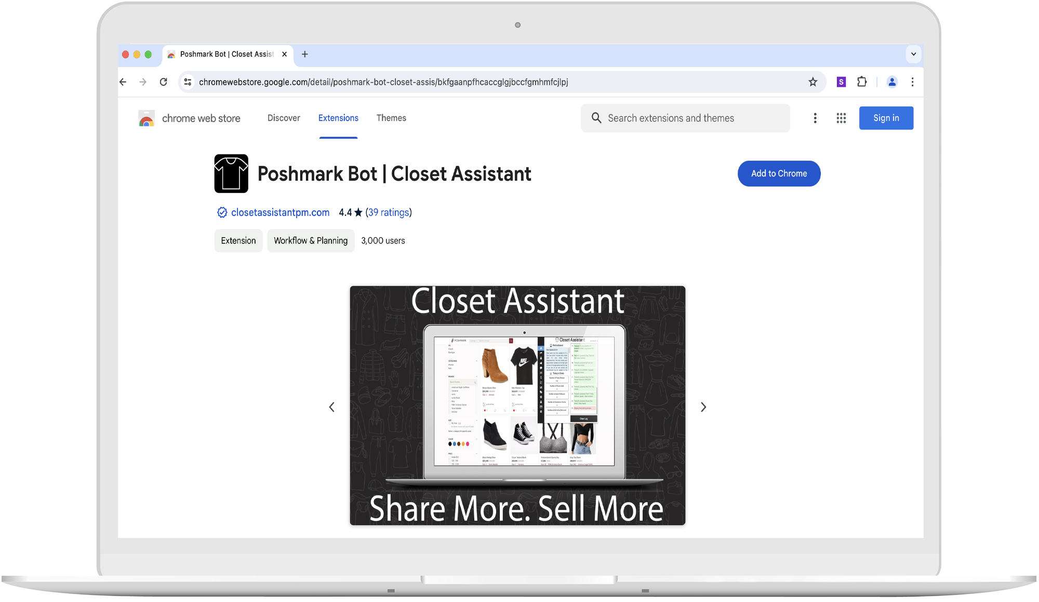Viewport: 1039px width, 602px height.
Task: Click the purple S extension icon
Action: tap(841, 82)
